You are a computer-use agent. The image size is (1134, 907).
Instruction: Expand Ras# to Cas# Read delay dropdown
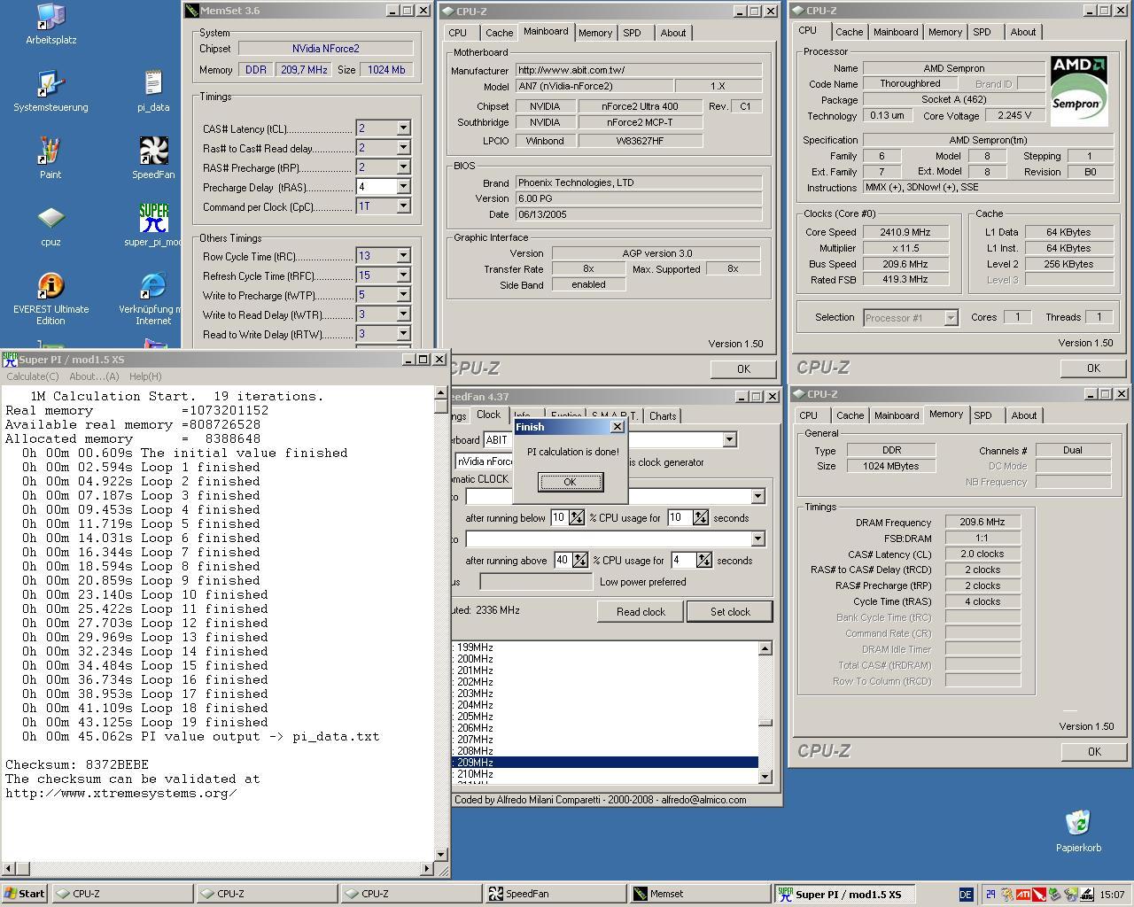pyautogui.click(x=403, y=148)
